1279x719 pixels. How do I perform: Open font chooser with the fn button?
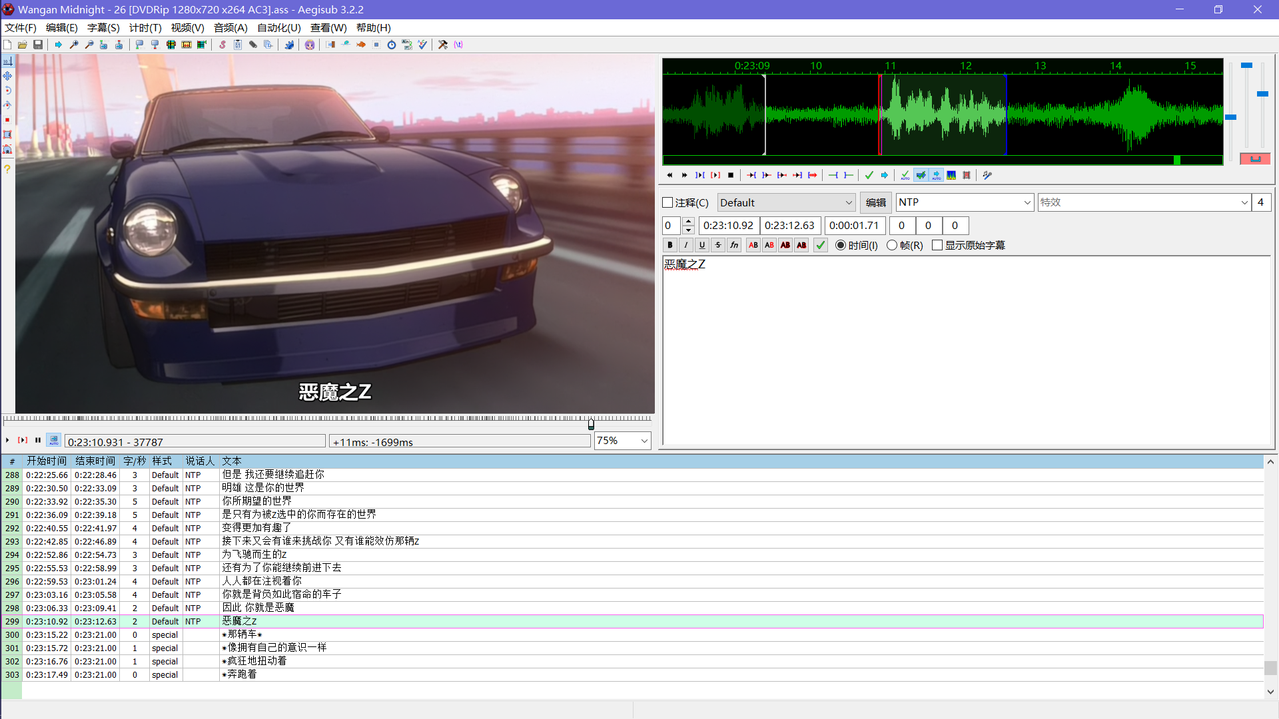point(733,245)
